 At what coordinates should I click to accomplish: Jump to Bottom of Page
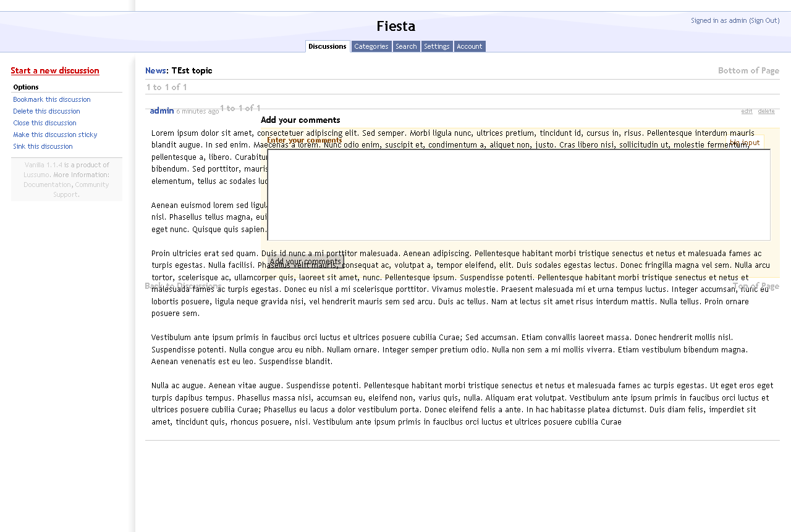(748, 70)
